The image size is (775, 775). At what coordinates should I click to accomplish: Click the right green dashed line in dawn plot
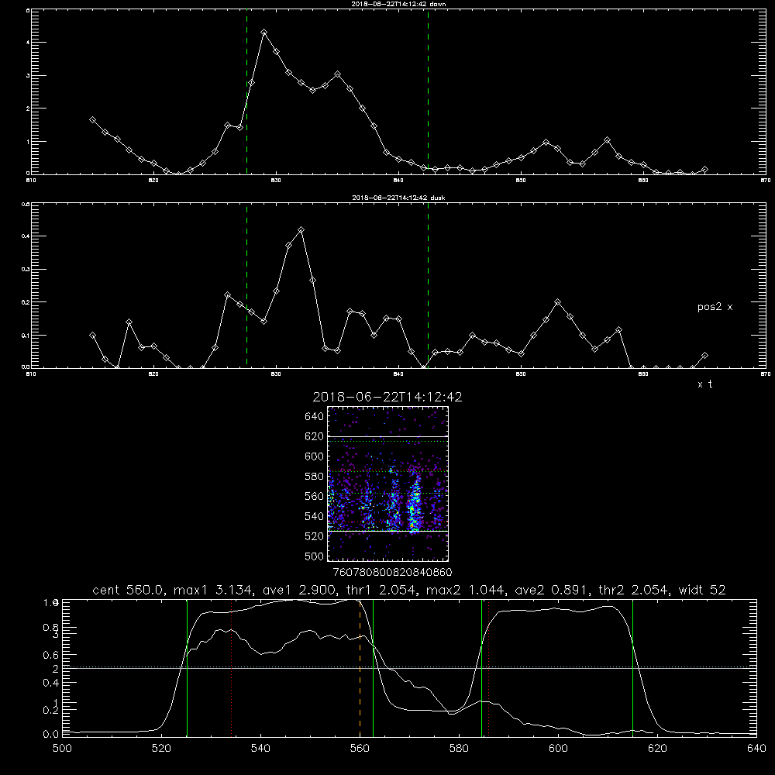coord(428,91)
